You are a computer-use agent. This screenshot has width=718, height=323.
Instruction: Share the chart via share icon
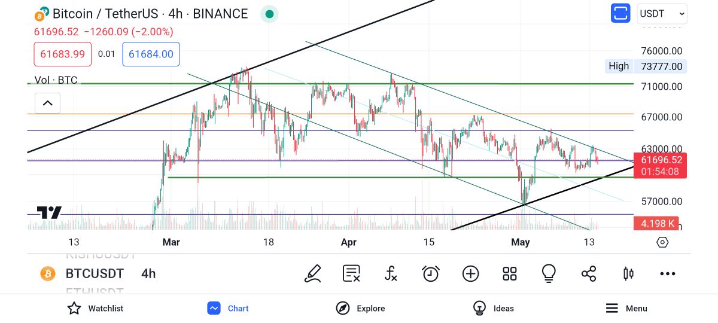[x=589, y=274]
